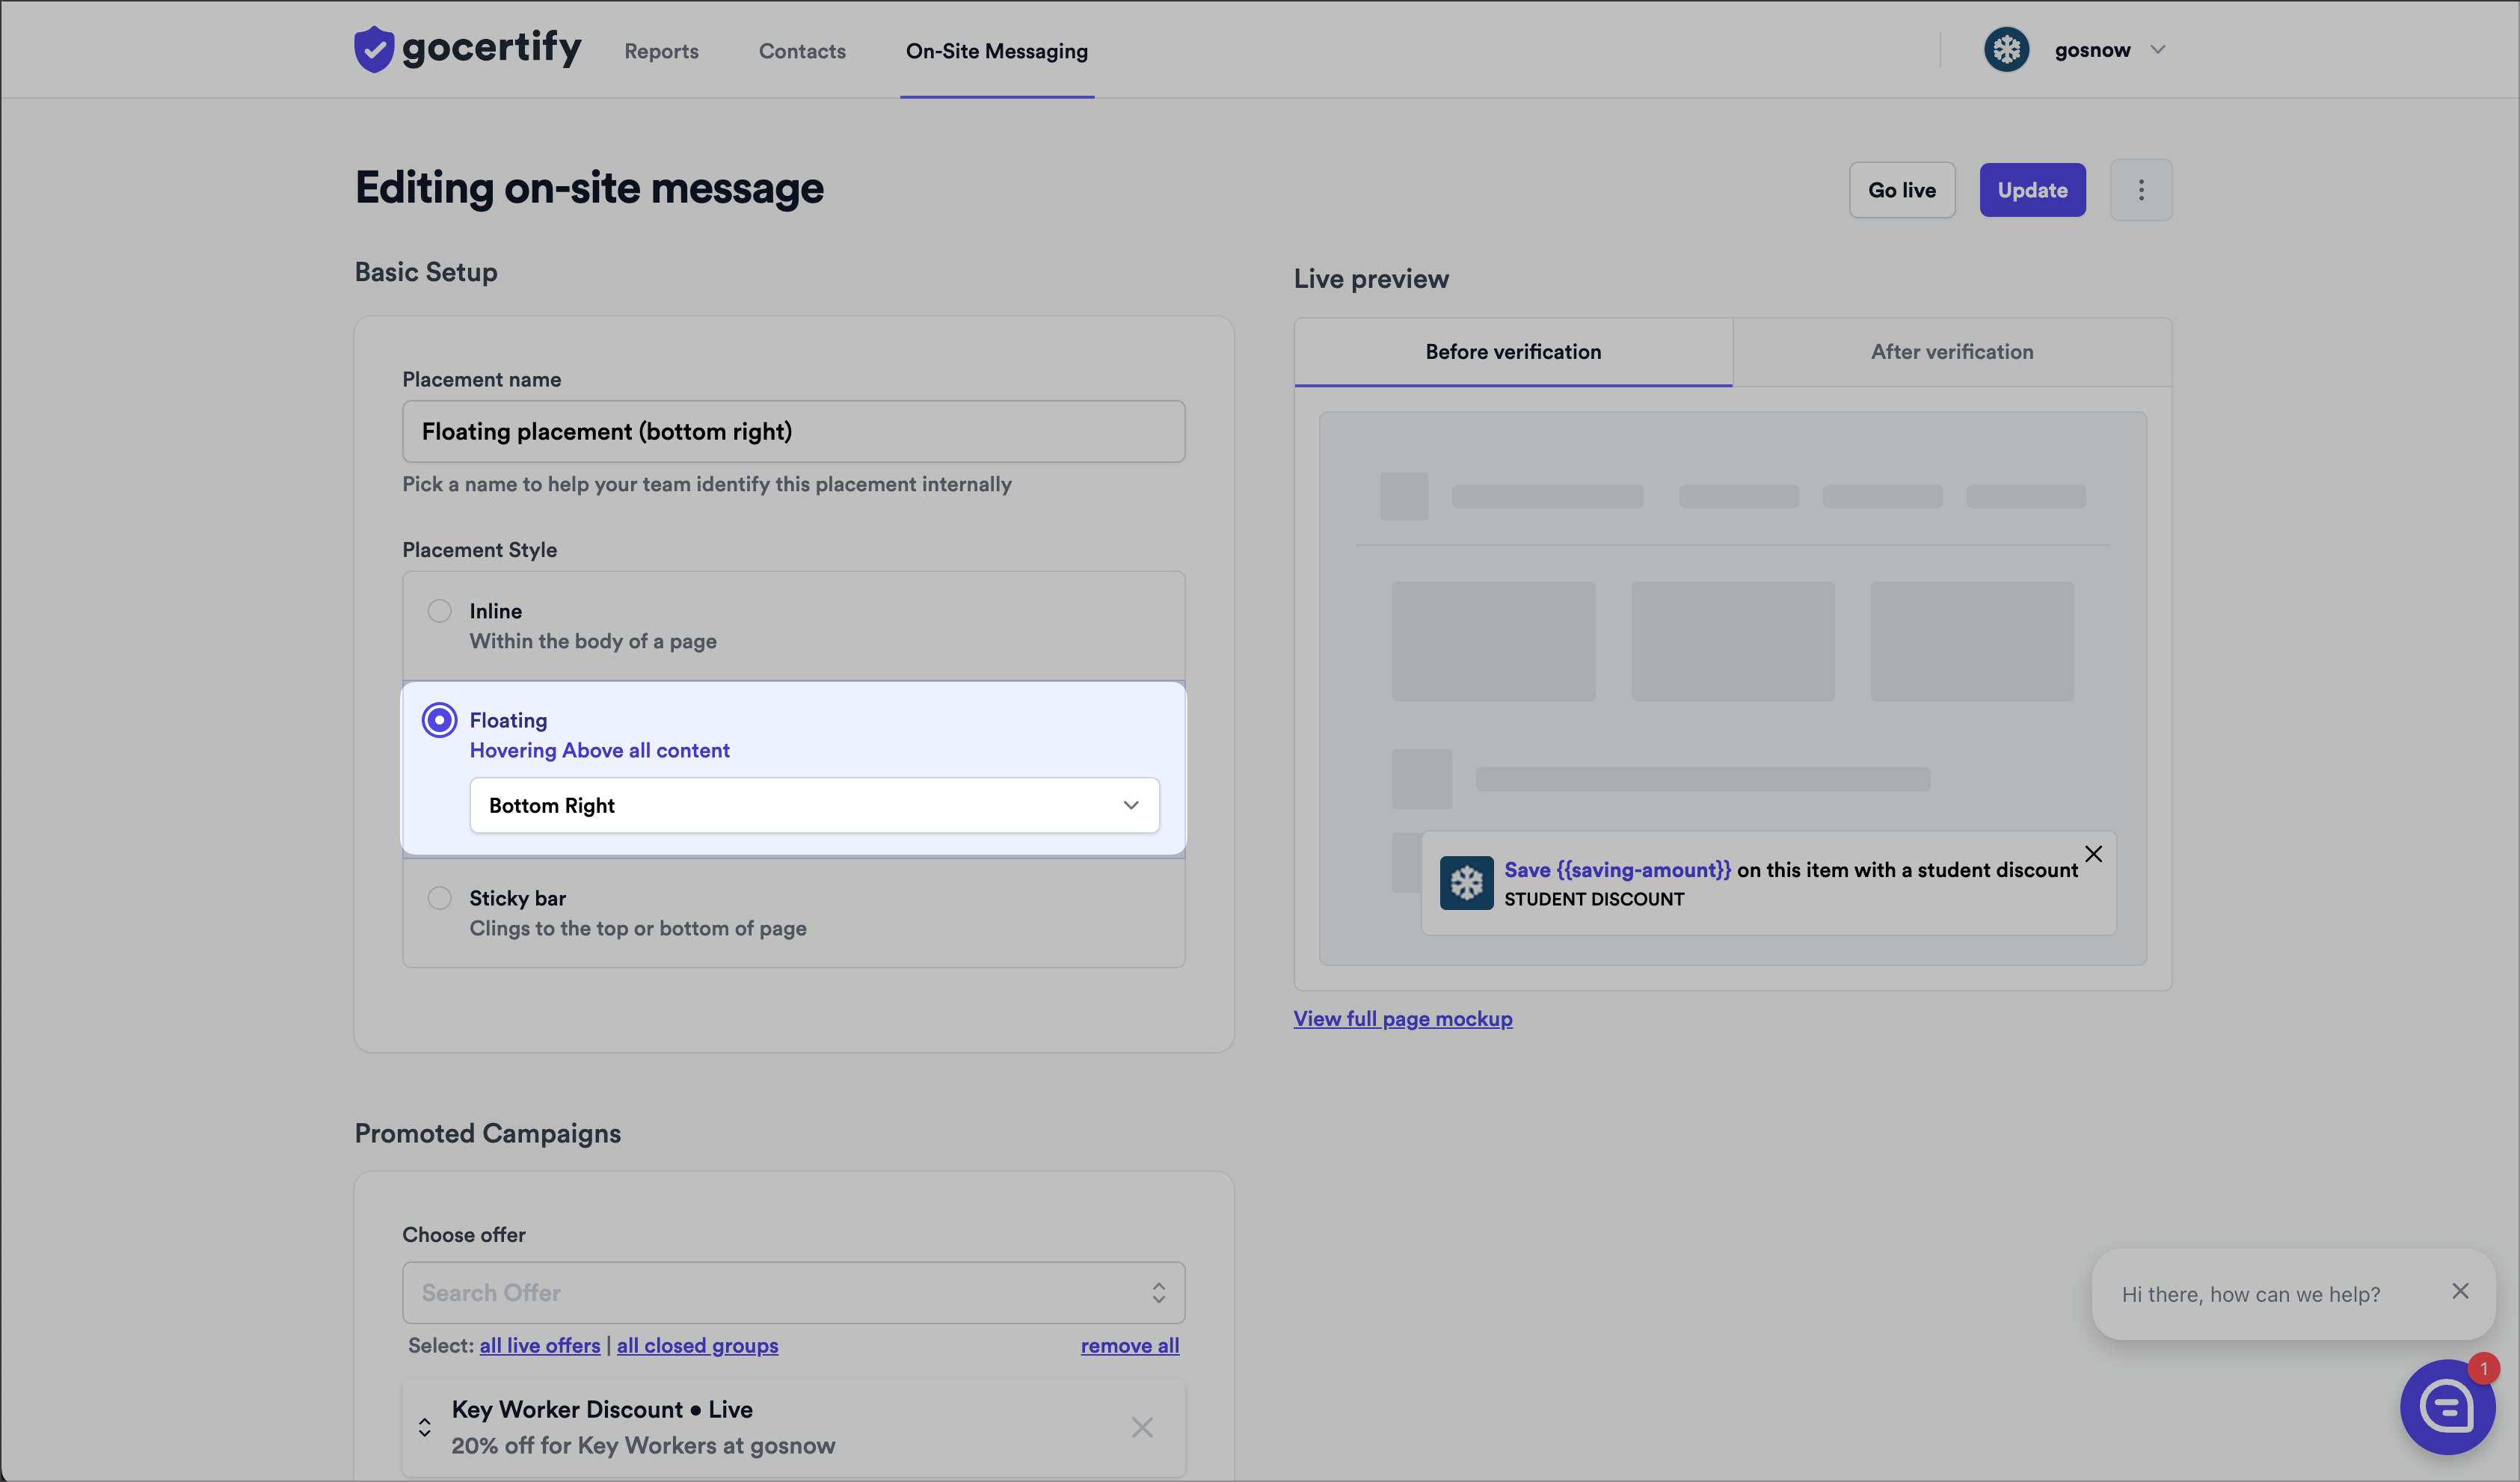2520x1482 pixels.
Task: Open the Bottom Right position dropdown
Action: pyautogui.click(x=814, y=805)
